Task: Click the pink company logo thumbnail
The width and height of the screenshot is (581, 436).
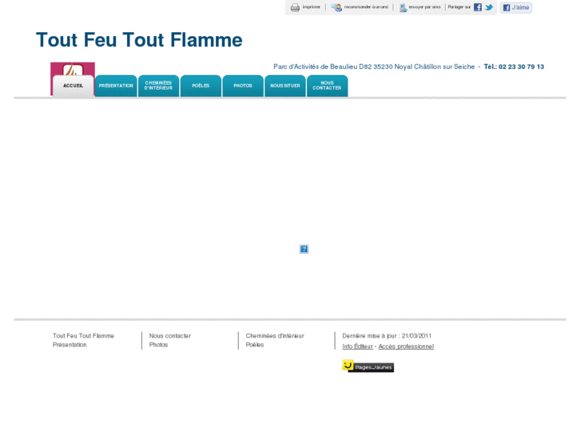Action: [x=73, y=69]
